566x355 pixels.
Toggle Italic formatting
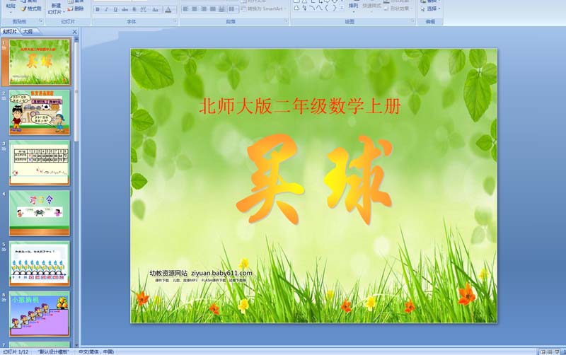click(106, 9)
